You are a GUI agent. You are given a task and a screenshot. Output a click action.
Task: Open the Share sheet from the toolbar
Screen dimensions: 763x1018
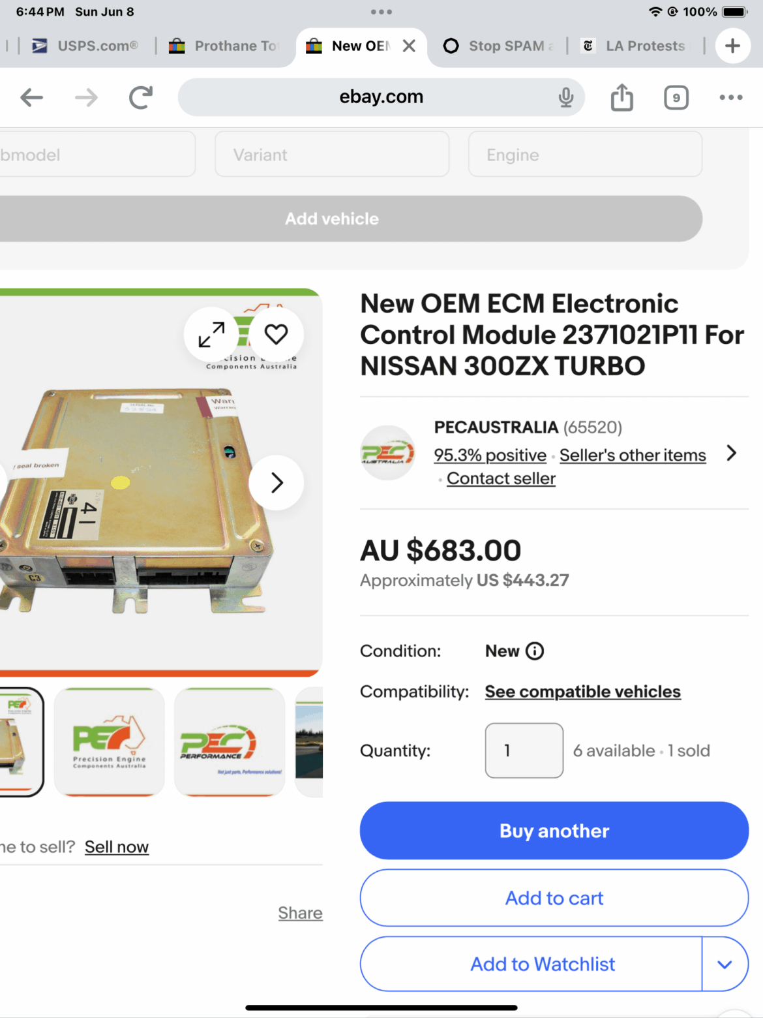pos(621,97)
